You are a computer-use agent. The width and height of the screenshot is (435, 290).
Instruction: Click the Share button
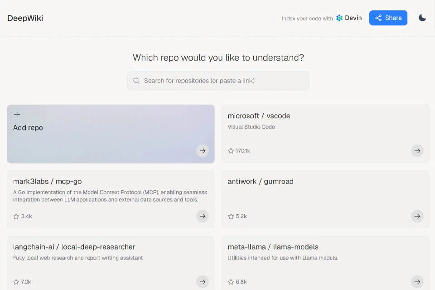pos(388,18)
